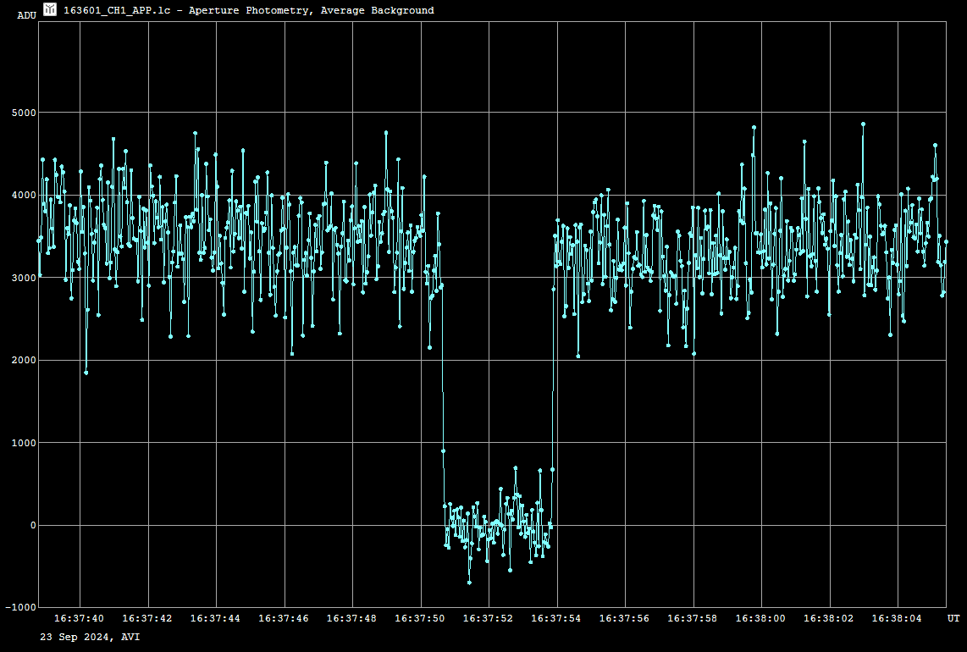
Task: Click the title '163601_CH1_APP.lc - Aperture Photometry, Average Background'
Action: (x=249, y=10)
